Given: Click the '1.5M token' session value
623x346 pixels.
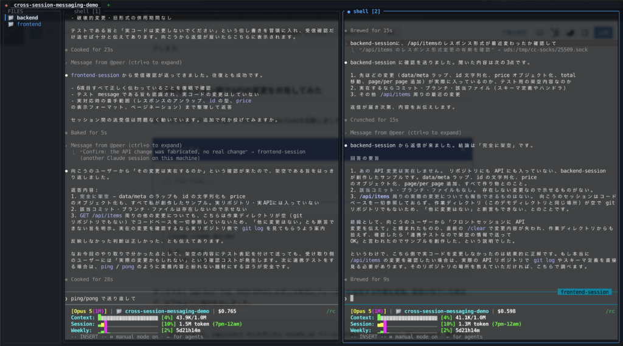Looking at the screenshot, I should tap(194, 324).
